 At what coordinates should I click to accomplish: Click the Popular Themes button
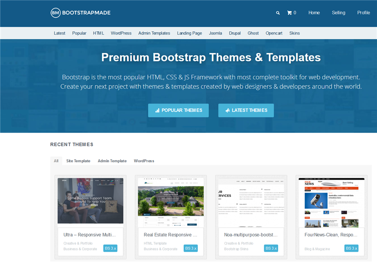[178, 110]
